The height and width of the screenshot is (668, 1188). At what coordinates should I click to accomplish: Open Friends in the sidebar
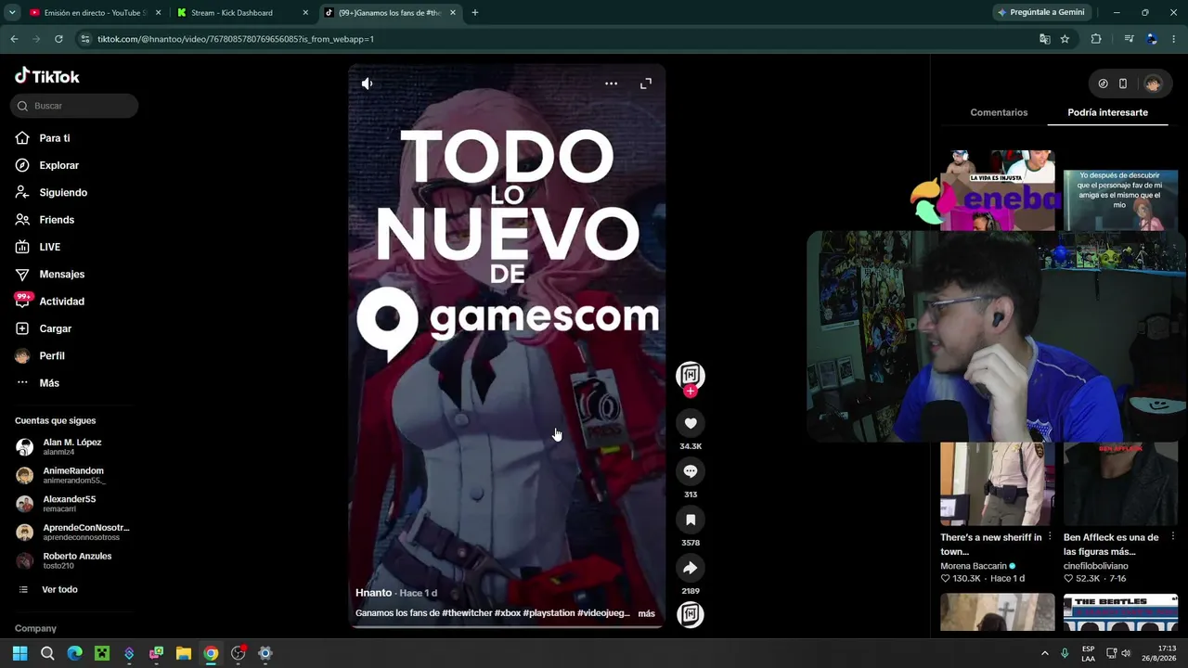[x=45, y=220]
